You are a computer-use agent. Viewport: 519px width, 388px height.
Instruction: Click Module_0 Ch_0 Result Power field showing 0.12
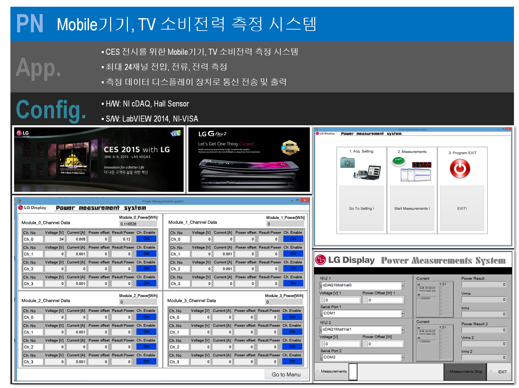(x=121, y=239)
